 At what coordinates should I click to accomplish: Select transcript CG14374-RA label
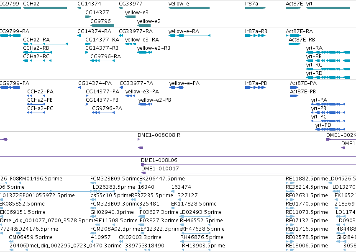(x=94, y=31)
